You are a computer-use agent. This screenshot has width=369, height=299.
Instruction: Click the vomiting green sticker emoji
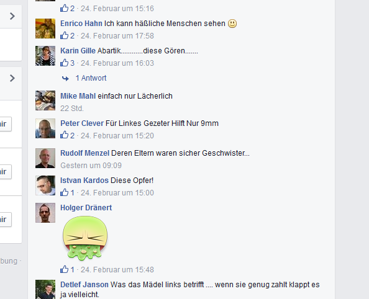(85, 238)
